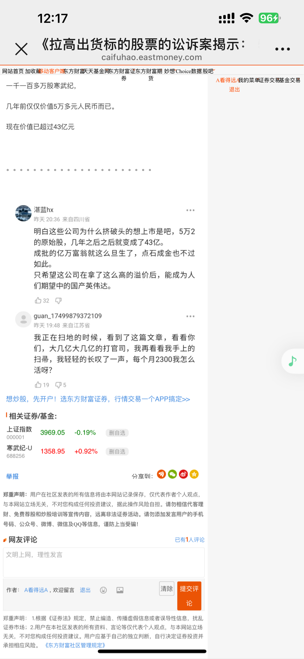Open the three-dot menu in header

pyautogui.click(x=283, y=49)
